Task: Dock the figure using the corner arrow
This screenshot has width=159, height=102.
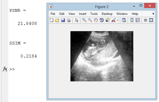Action: click(x=153, y=14)
